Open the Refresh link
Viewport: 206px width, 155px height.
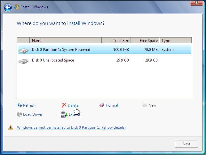click(29, 105)
